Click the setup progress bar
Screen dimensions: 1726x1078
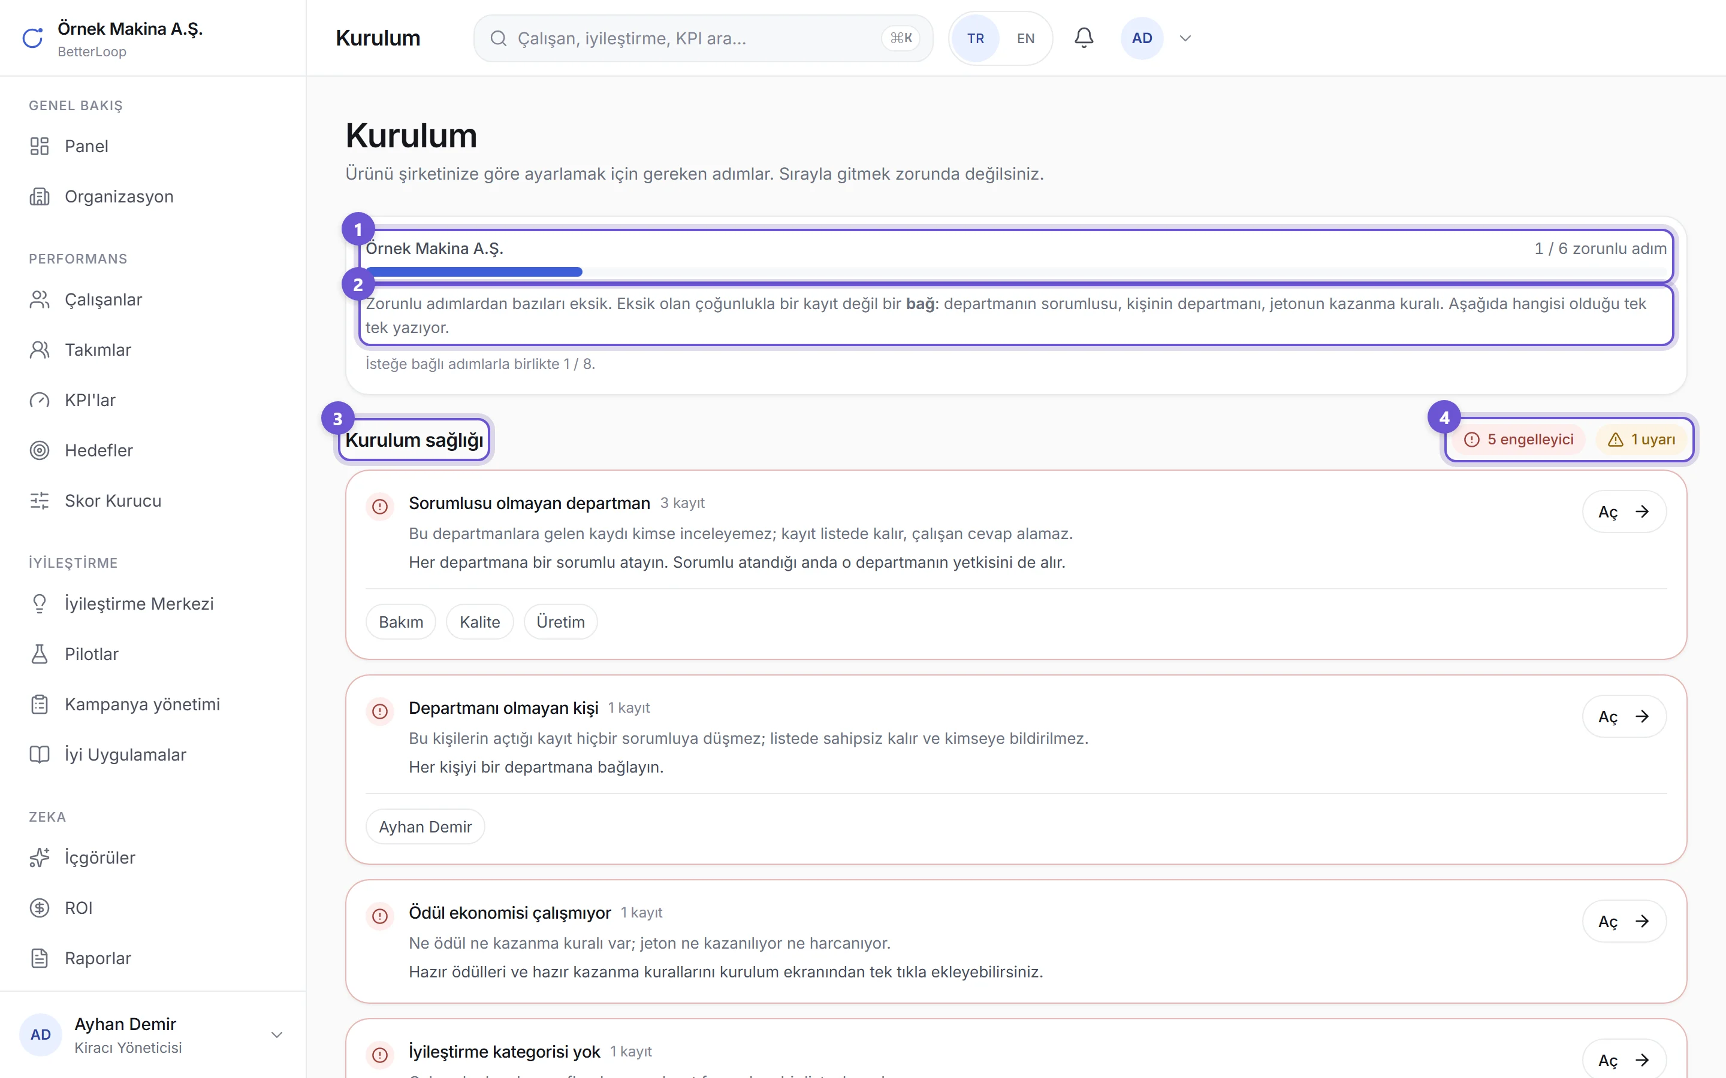1016,272
